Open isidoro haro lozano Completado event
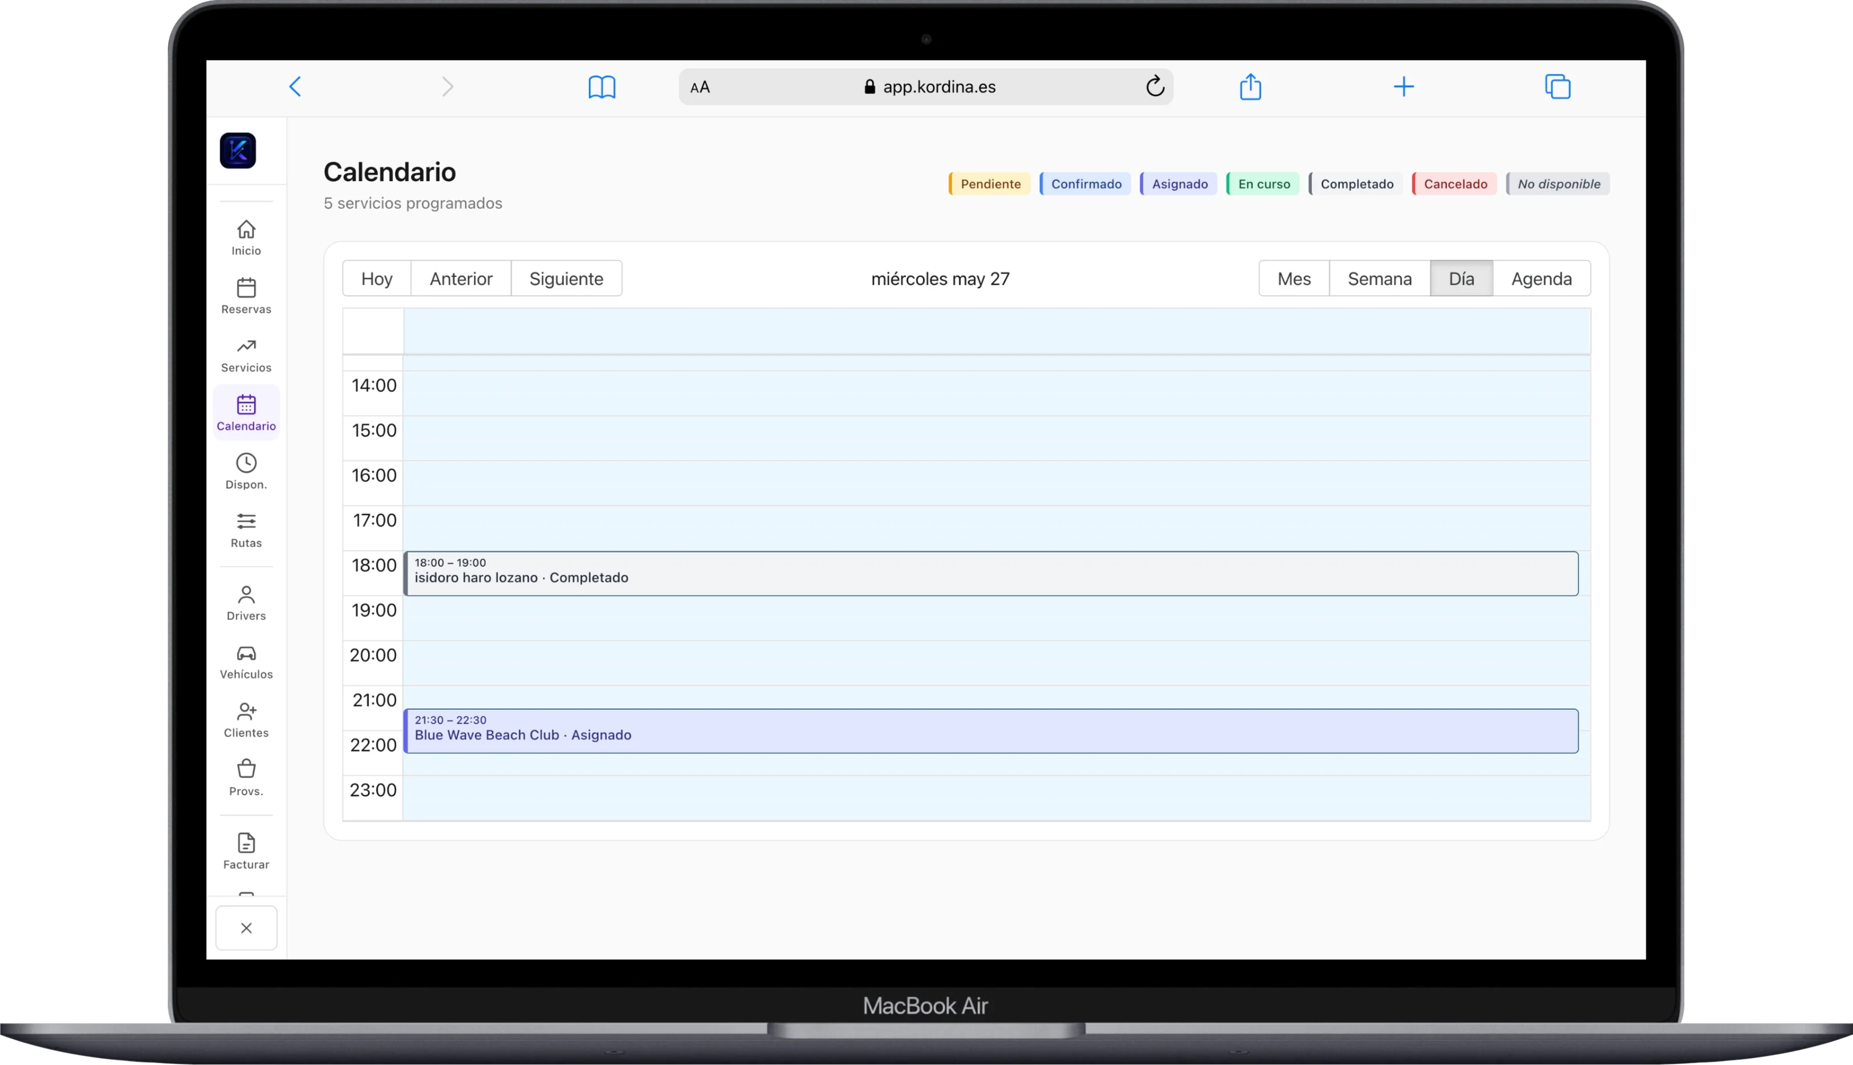The height and width of the screenshot is (1065, 1853). [x=991, y=574]
